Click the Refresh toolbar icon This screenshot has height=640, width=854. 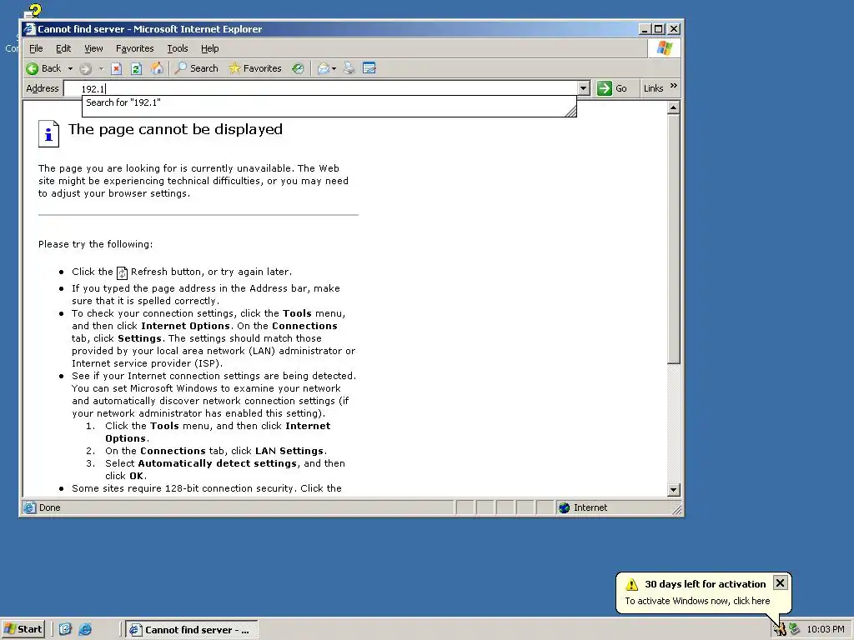(x=136, y=68)
